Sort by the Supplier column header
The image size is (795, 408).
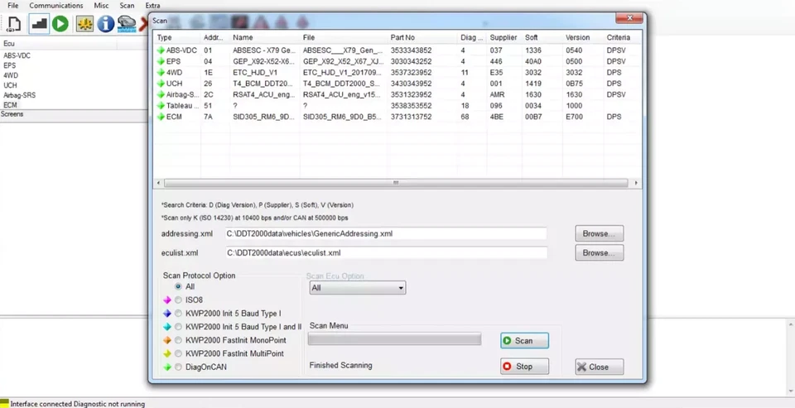[x=504, y=37]
